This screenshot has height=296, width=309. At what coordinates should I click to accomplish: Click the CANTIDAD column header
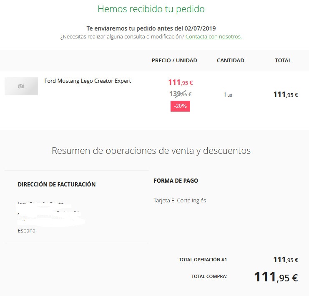(x=230, y=61)
